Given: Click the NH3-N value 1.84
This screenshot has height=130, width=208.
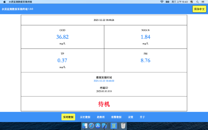Looking at the screenshot, I should click(x=146, y=37).
